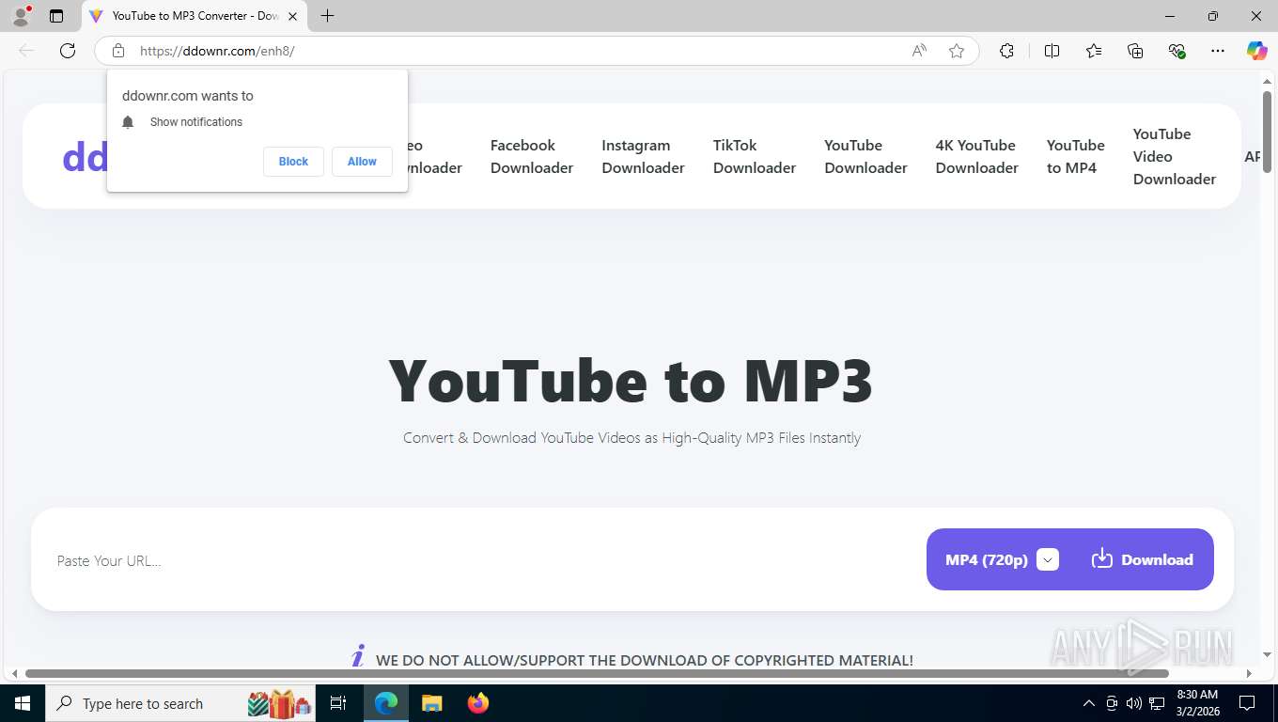Viewport: 1278px width, 722px height.
Task: Open browser extensions puzzle icon
Action: pos(1006,51)
